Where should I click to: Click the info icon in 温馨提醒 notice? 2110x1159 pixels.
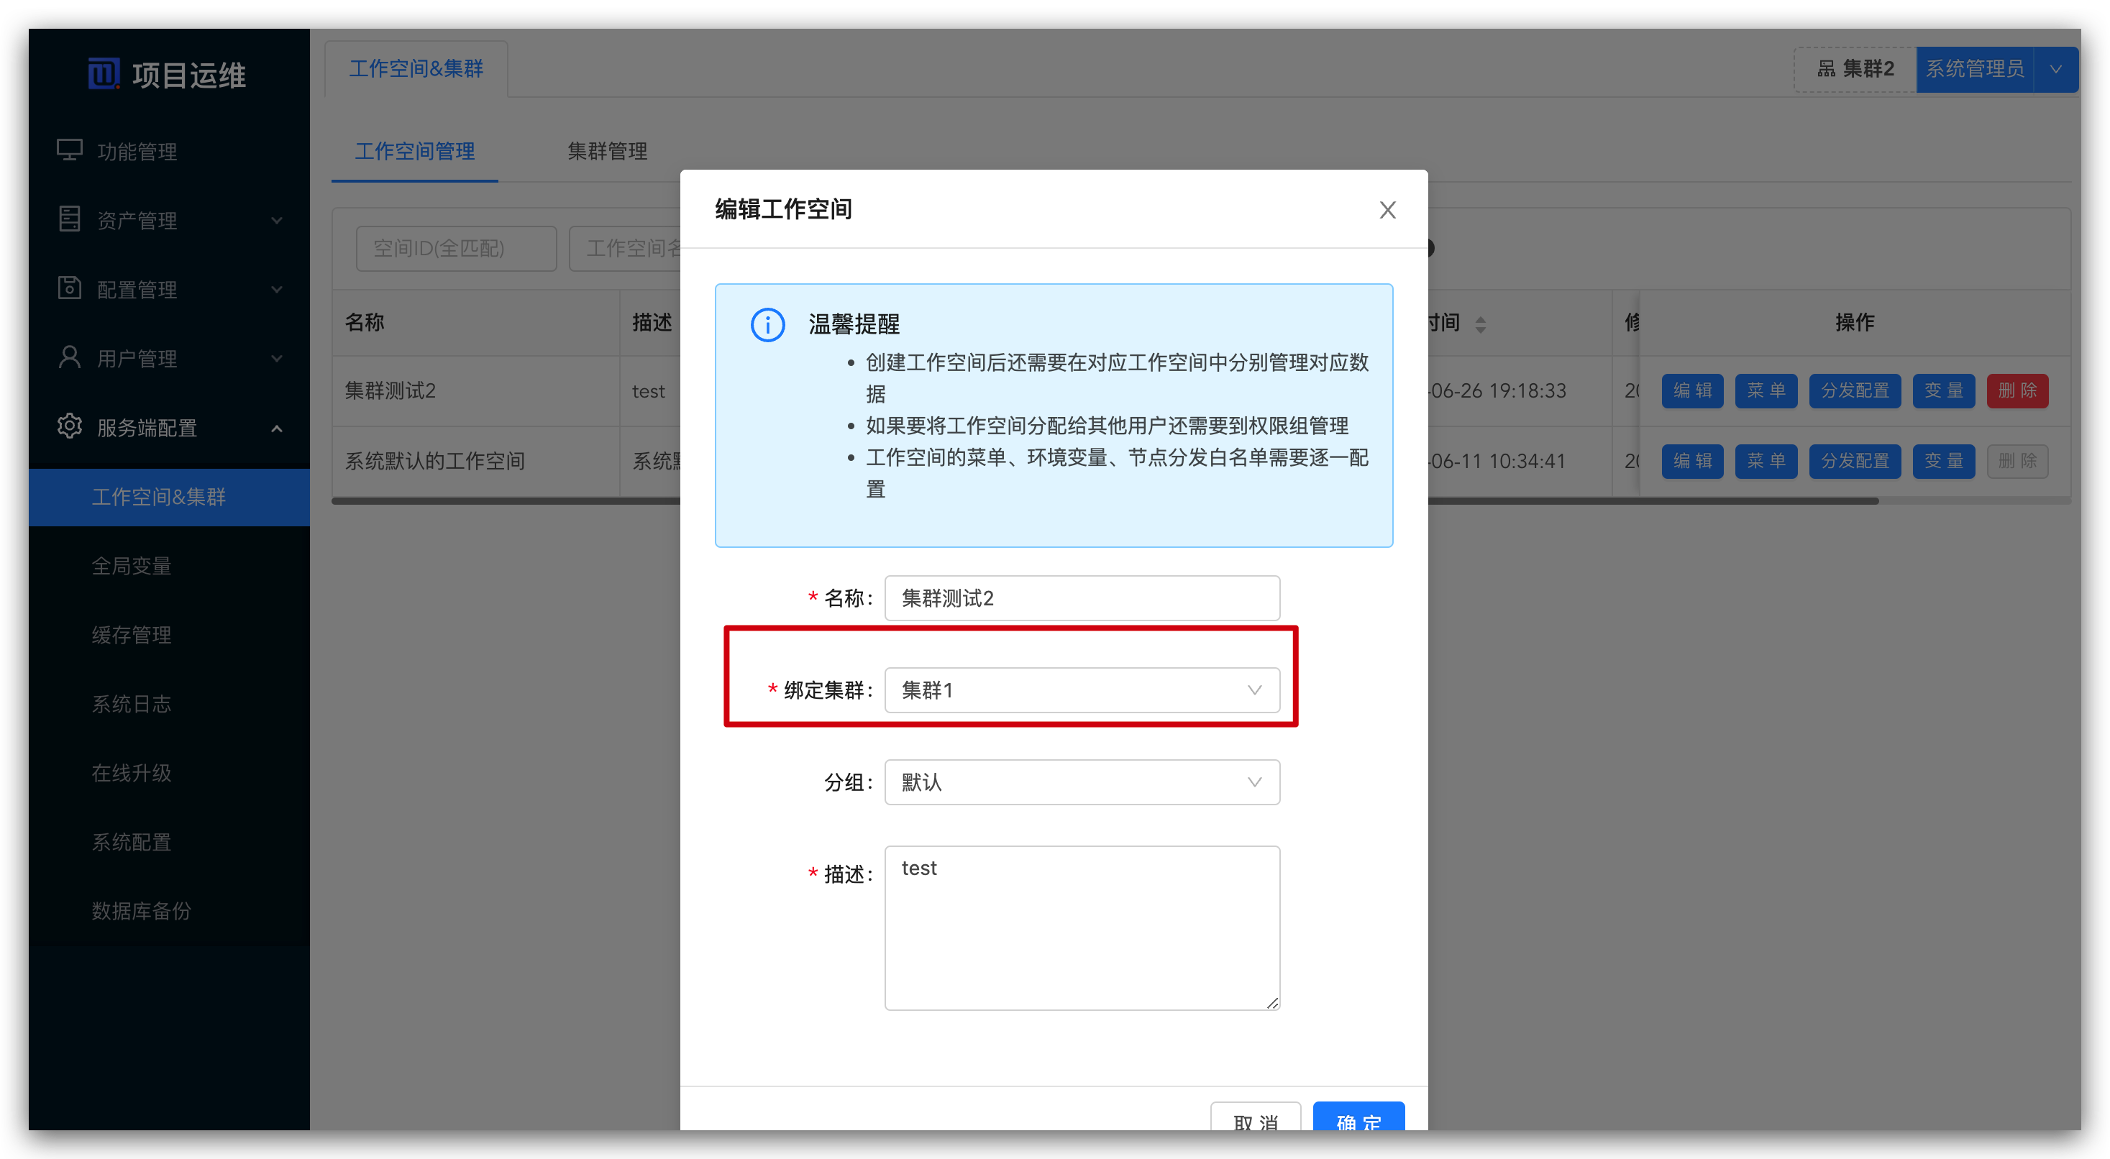[x=767, y=324]
